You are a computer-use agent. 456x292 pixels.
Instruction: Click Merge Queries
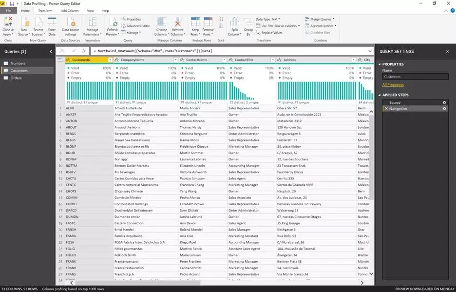pyautogui.click(x=320, y=19)
